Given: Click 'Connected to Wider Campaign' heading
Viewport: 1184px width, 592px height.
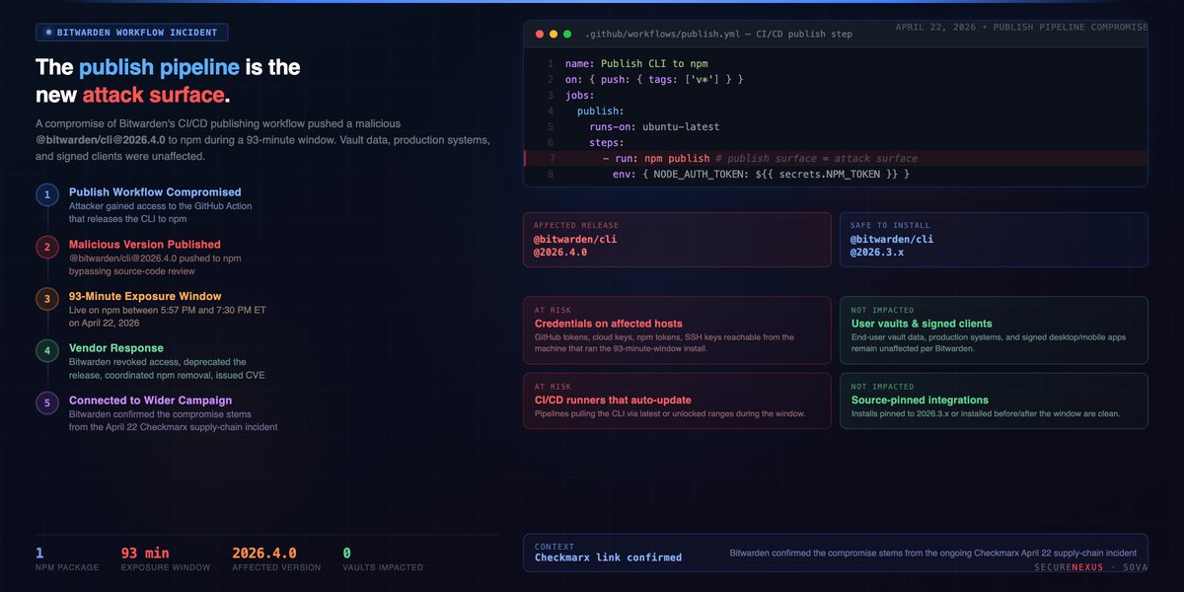Looking at the screenshot, I should [150, 401].
